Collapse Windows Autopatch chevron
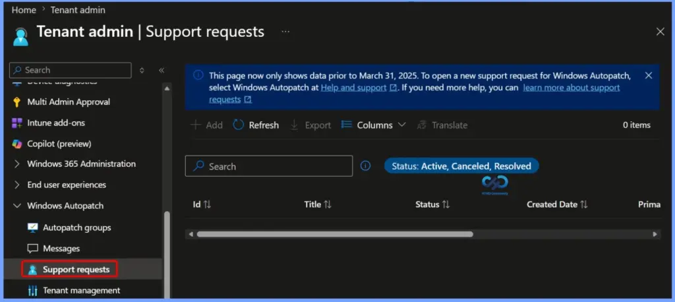 (x=16, y=206)
